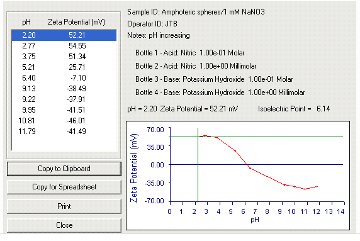The image size is (360, 241).
Task: Click the Copy to Clipboard button
Action: pos(64,169)
